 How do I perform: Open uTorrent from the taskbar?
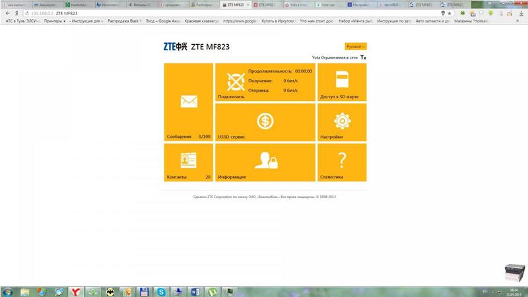coord(213,292)
